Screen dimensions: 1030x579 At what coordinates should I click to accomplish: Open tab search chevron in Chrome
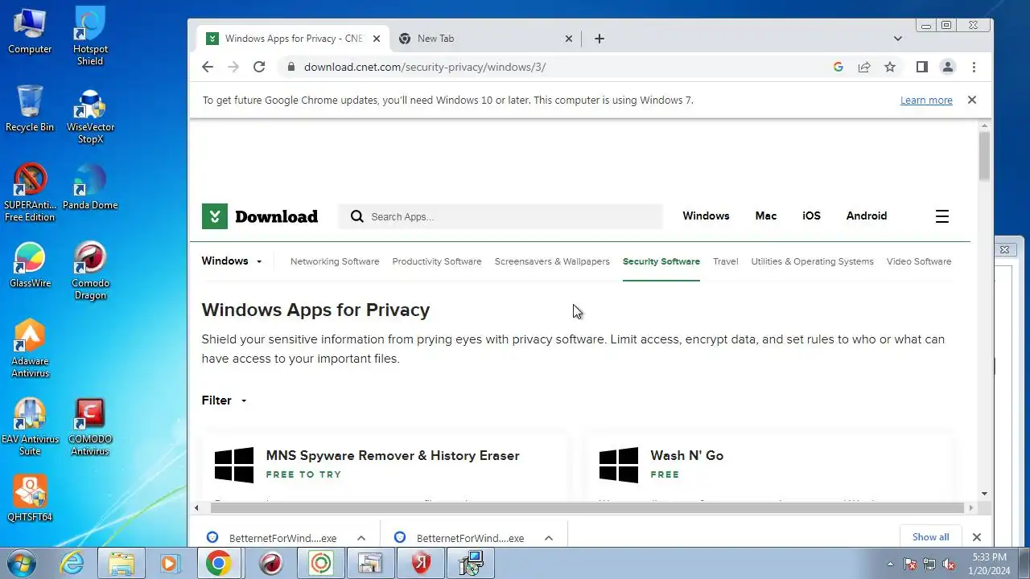tap(898, 39)
